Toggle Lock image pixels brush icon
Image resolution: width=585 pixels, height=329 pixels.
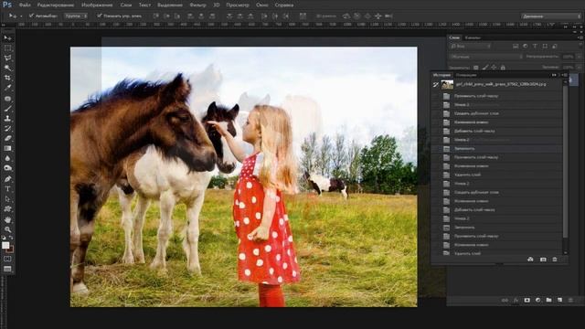pos(485,68)
